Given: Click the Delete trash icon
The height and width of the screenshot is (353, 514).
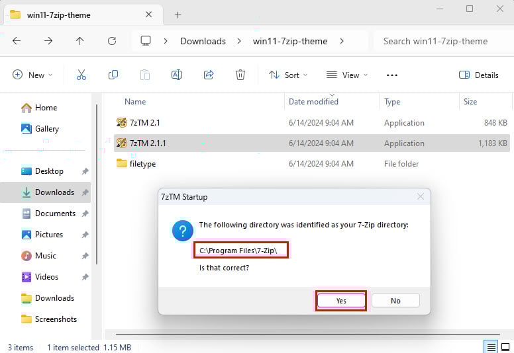Looking at the screenshot, I should tap(240, 75).
